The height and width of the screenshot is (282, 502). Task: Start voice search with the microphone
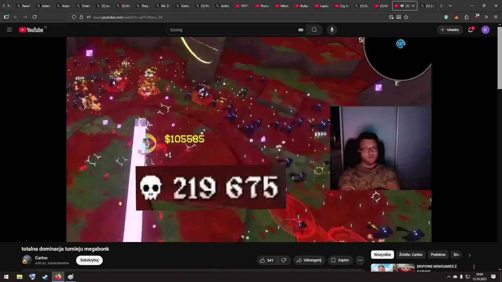[332, 30]
